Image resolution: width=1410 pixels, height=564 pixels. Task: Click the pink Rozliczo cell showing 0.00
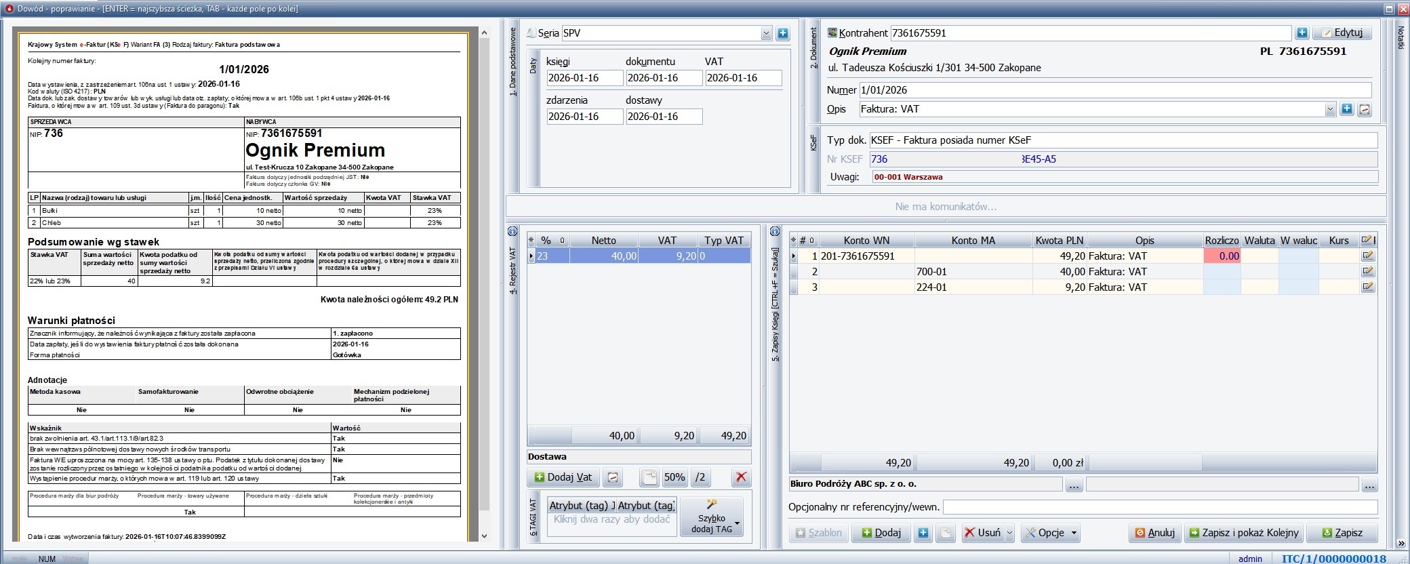pyautogui.click(x=1222, y=256)
